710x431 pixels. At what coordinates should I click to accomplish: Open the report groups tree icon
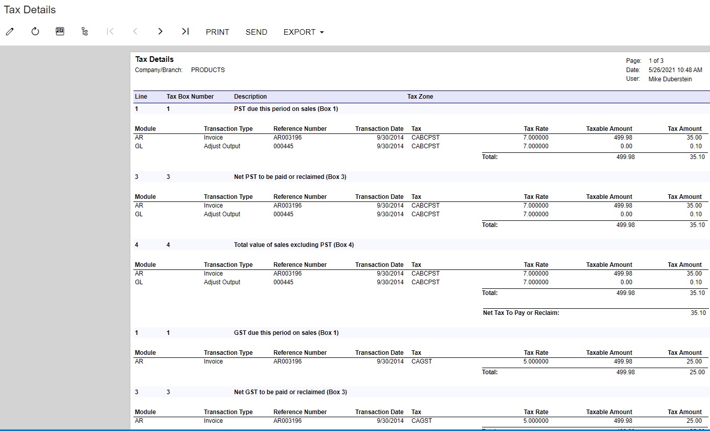point(84,32)
